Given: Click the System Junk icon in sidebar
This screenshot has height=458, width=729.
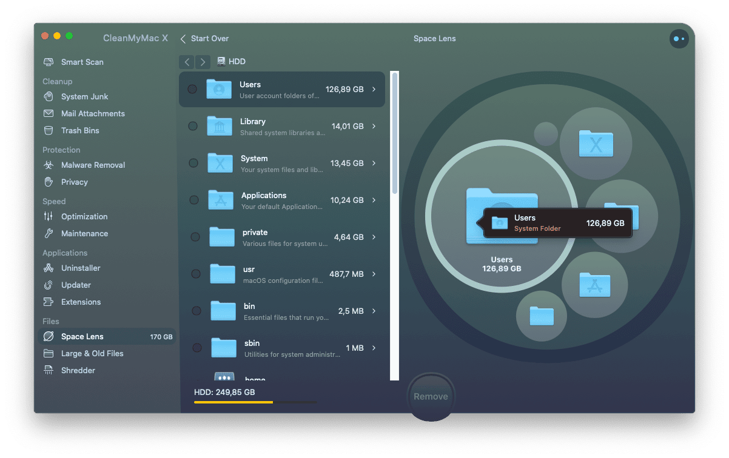Looking at the screenshot, I should click(49, 97).
